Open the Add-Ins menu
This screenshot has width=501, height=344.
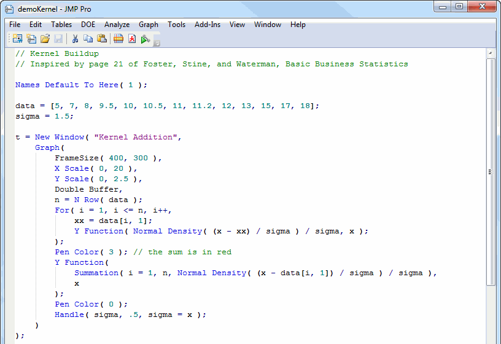coord(208,25)
